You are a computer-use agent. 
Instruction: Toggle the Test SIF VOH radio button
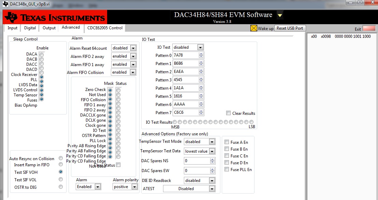(x=61, y=172)
